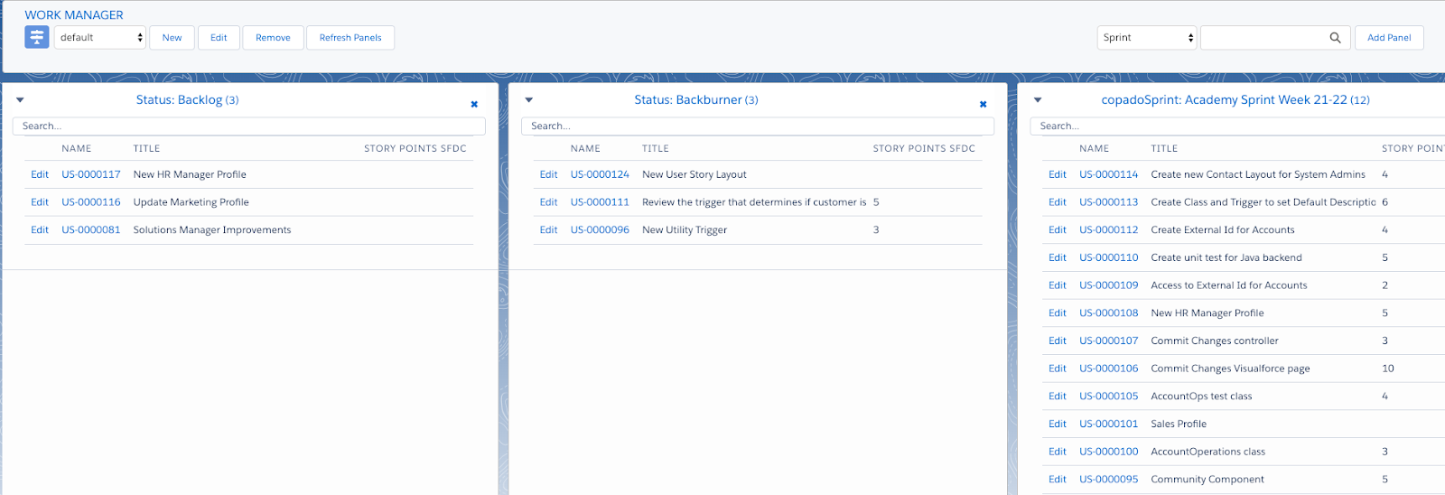1445x495 pixels.
Task: Open user story US-0000109
Action: coord(1109,285)
